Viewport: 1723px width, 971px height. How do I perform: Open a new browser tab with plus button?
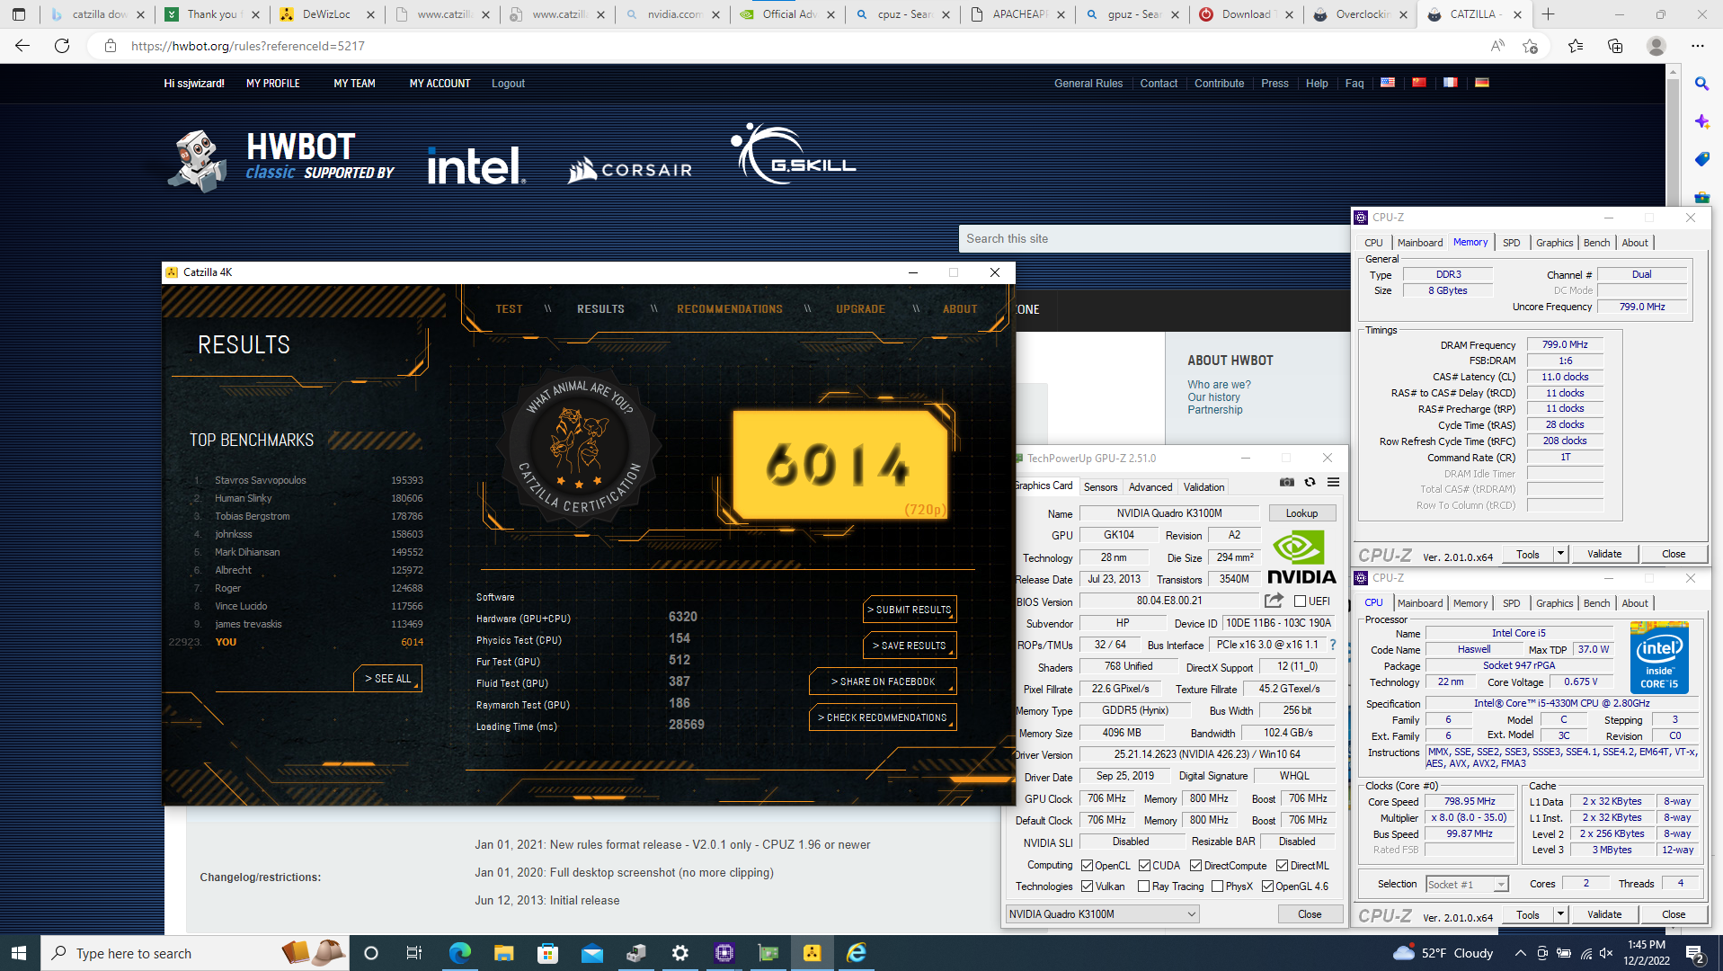click(1548, 14)
